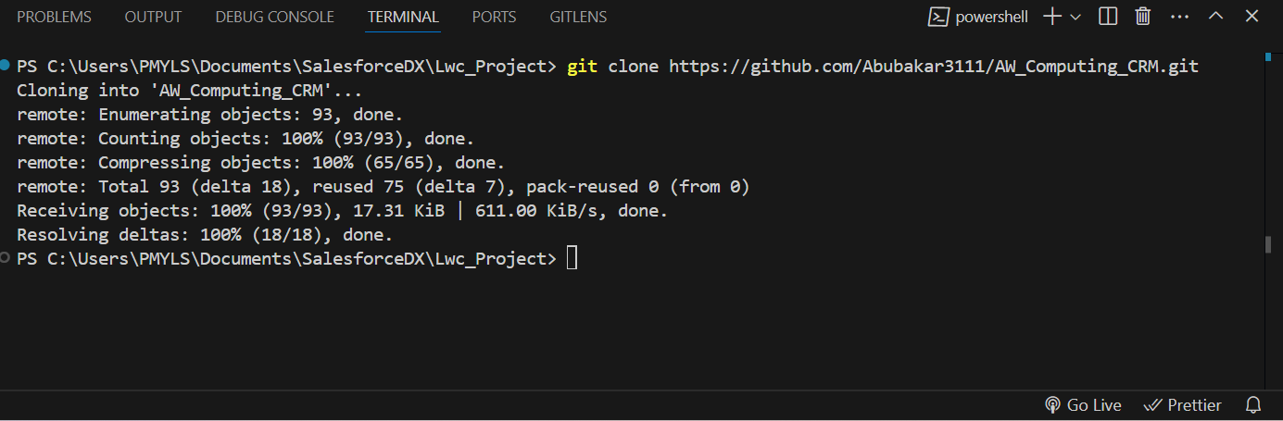Focus the terminal prompt cursor
Image resolution: width=1283 pixels, height=421 pixels.
tap(572, 258)
